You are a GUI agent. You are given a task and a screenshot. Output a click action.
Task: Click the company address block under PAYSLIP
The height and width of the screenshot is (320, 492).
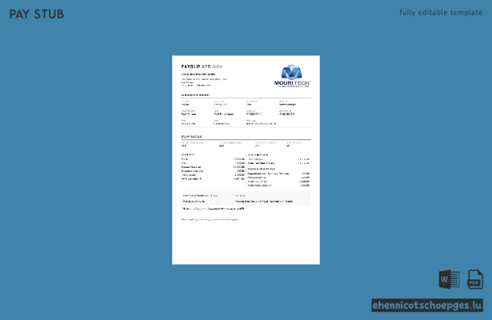(204, 80)
